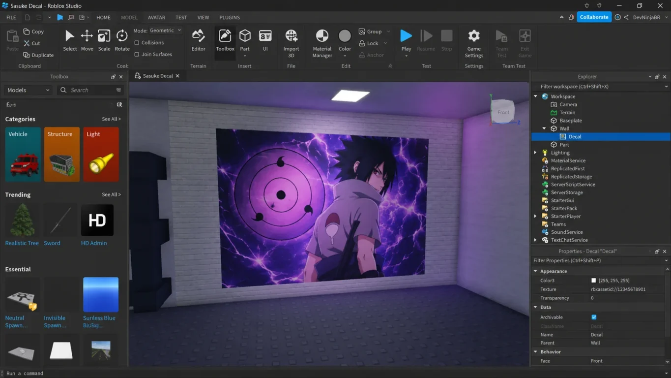Open the UI insert tool
Viewport: 671px width, 378px height.
pyautogui.click(x=265, y=40)
